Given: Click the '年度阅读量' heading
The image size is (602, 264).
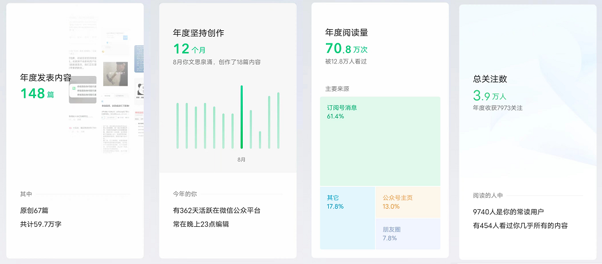Looking at the screenshot, I should point(347,33).
